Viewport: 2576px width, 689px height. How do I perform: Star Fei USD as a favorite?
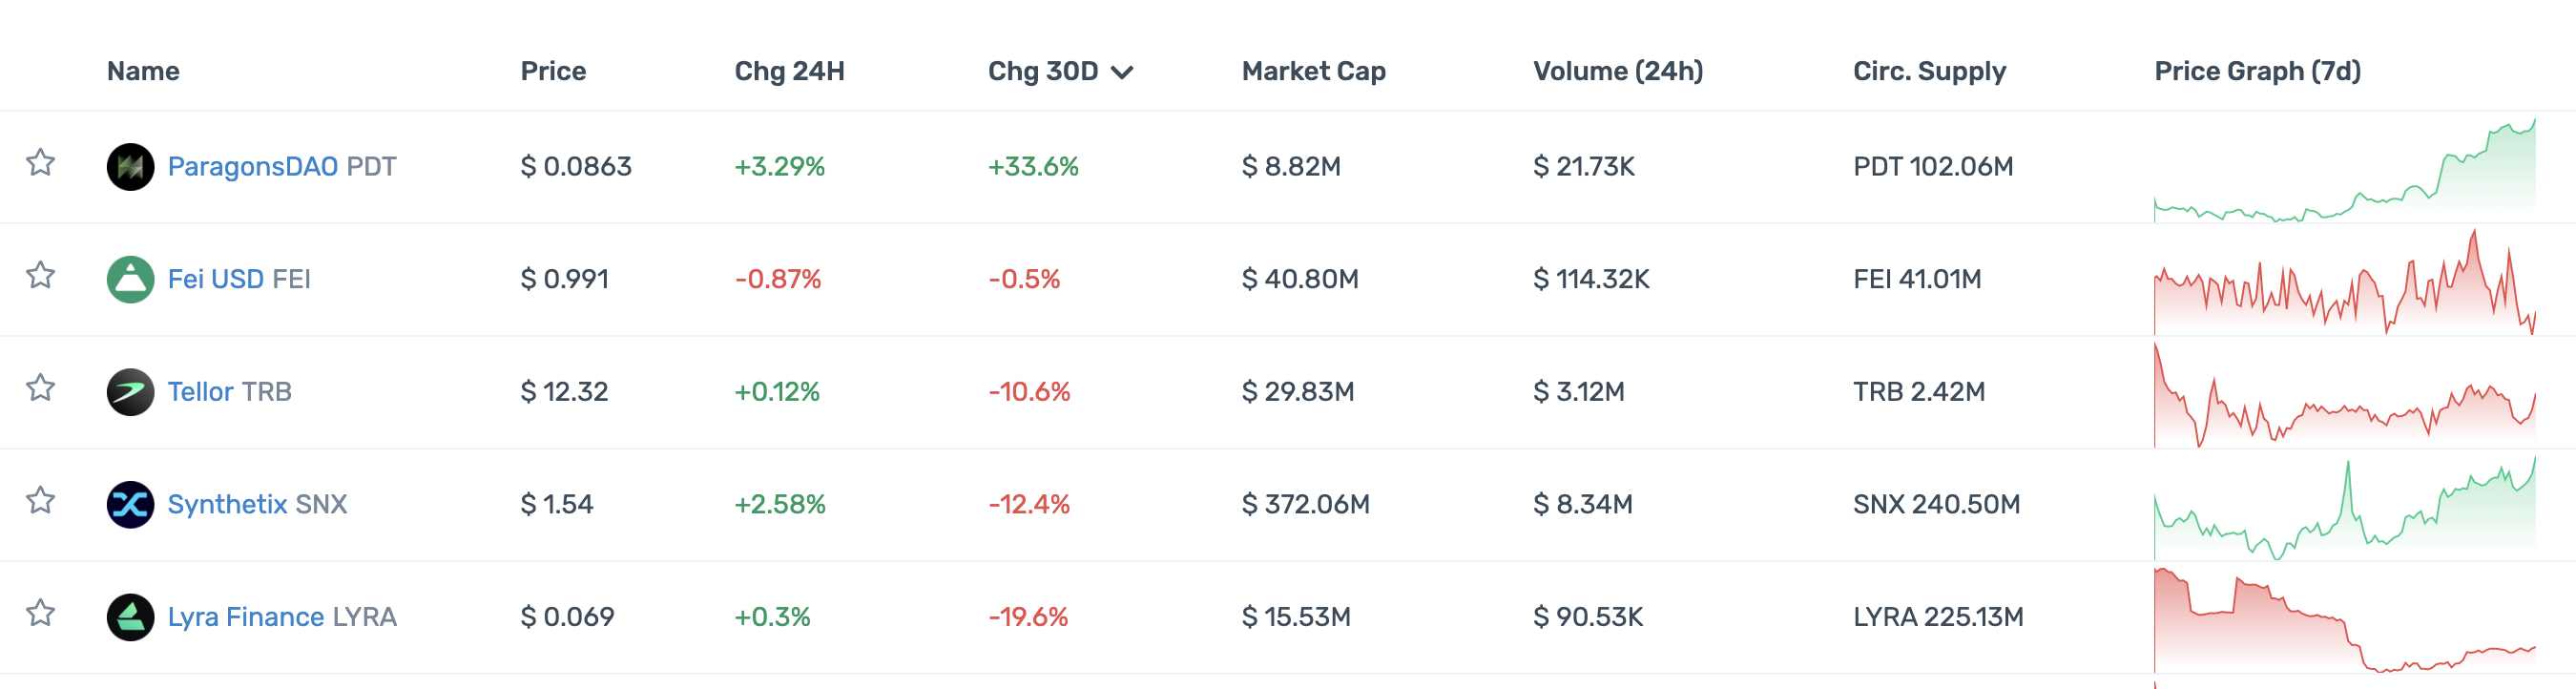40,275
